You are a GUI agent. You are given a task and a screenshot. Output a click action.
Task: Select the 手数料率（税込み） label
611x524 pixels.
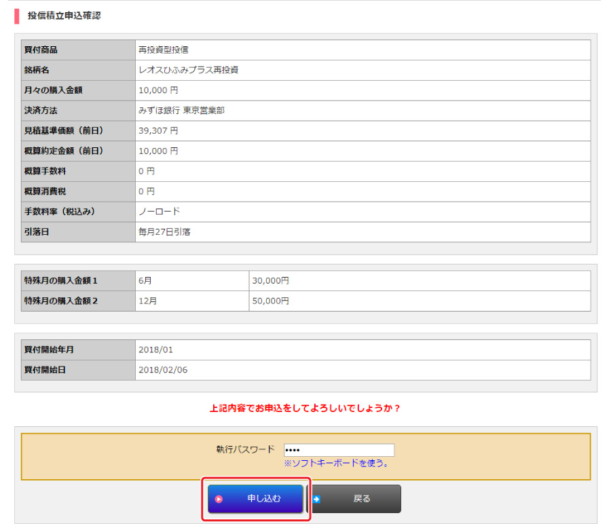point(60,212)
